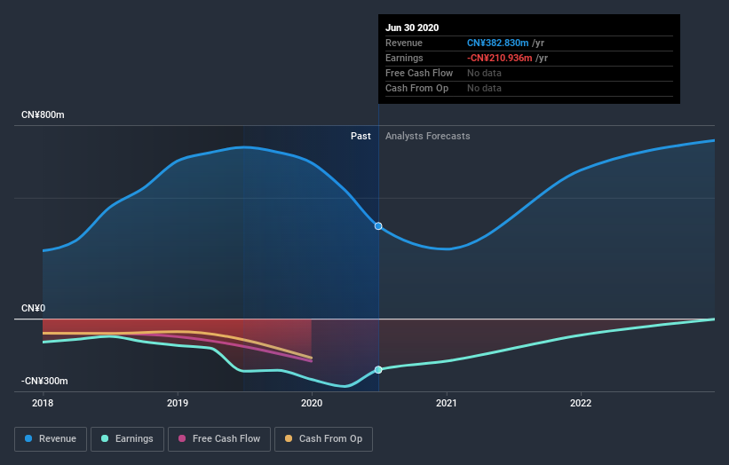
Task: Click the tooltip Free Cash Flow row label
Action: (x=419, y=74)
